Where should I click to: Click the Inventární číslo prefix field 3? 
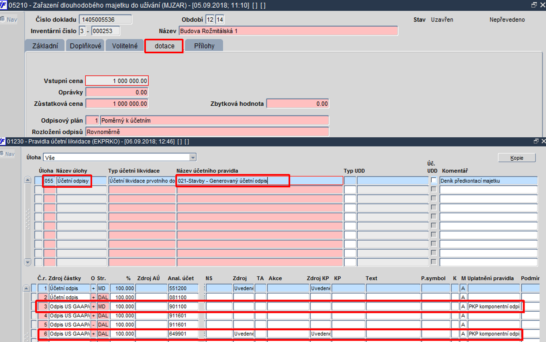point(82,31)
